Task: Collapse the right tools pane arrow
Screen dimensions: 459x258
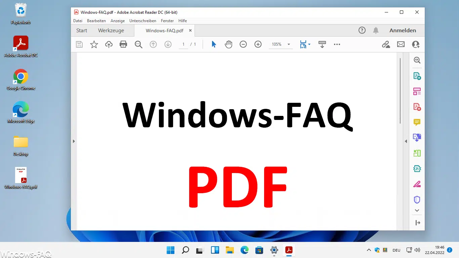Action: tap(406, 141)
